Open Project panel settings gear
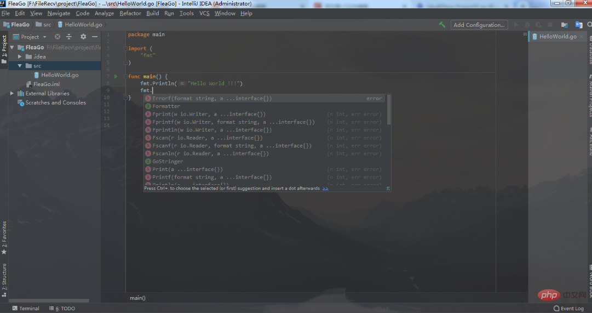This screenshot has height=313, width=592. coord(83,37)
